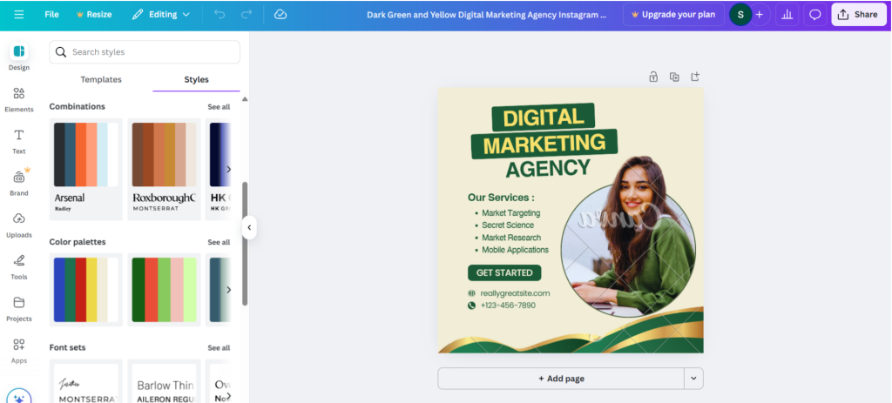Click See all next to Font sets
The width and height of the screenshot is (892, 403).
click(219, 348)
